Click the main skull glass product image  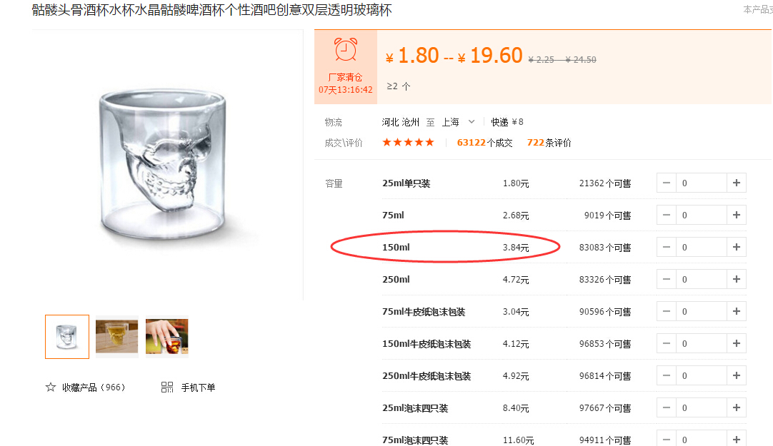[x=164, y=165]
